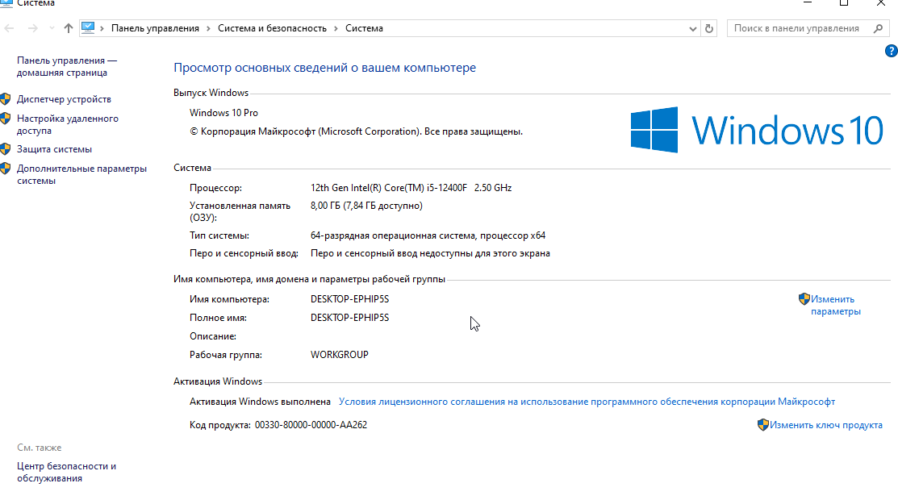Click shield icon beside 'Дополнительные параметры системы'

[6, 169]
